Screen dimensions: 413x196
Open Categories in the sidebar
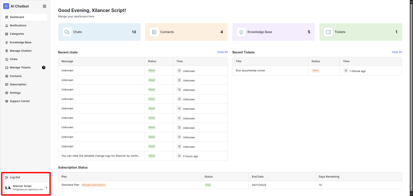point(17,34)
